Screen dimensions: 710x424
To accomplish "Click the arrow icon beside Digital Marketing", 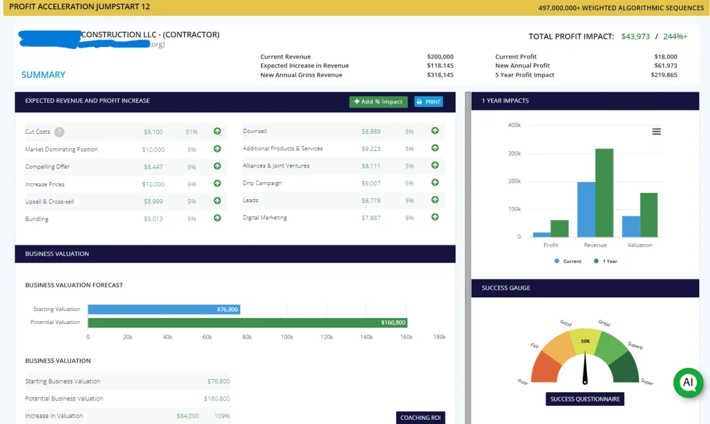I will click(435, 217).
